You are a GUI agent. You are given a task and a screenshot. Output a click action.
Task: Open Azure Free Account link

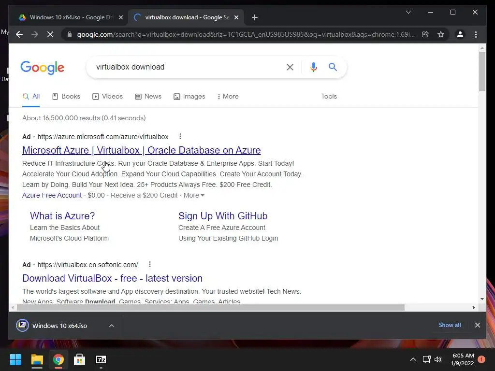click(52, 195)
